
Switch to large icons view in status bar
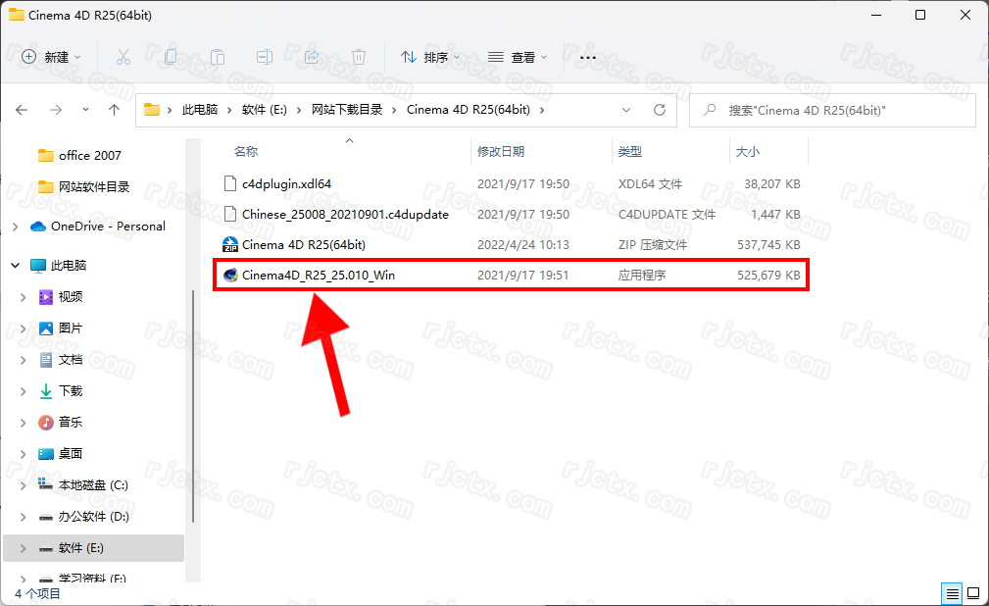click(972, 593)
